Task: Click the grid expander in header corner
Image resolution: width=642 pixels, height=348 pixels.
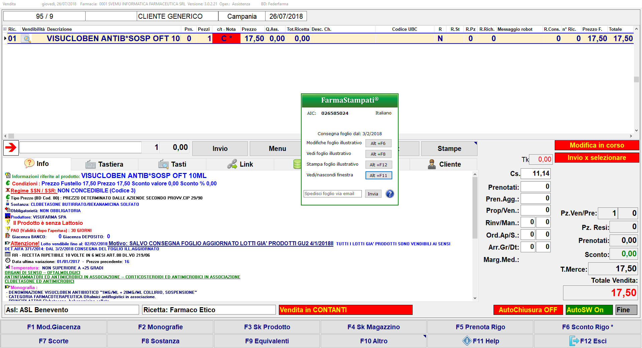Action: point(5,29)
